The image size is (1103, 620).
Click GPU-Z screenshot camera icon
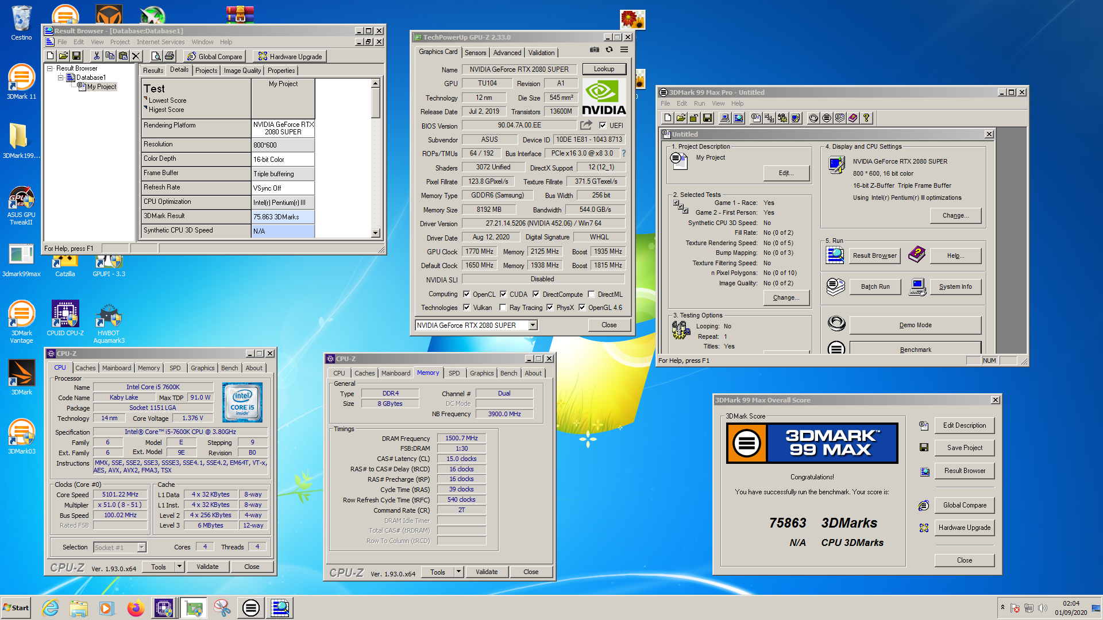click(595, 50)
